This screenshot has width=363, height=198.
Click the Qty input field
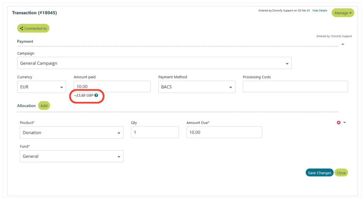click(155, 132)
